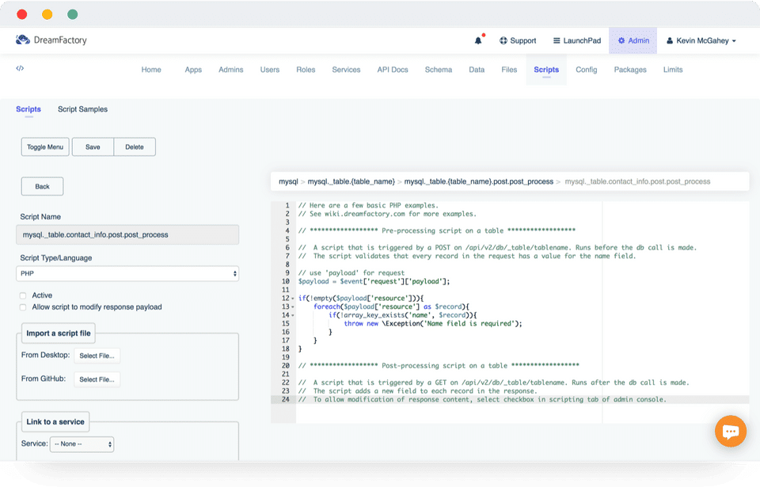Open Support from the top bar

(518, 40)
